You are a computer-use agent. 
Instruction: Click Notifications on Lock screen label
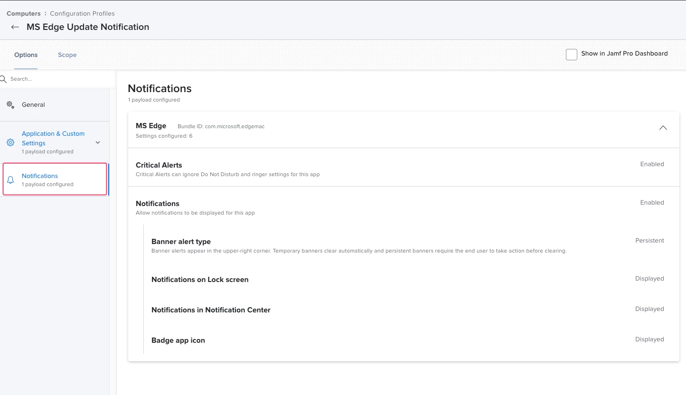[200, 280]
